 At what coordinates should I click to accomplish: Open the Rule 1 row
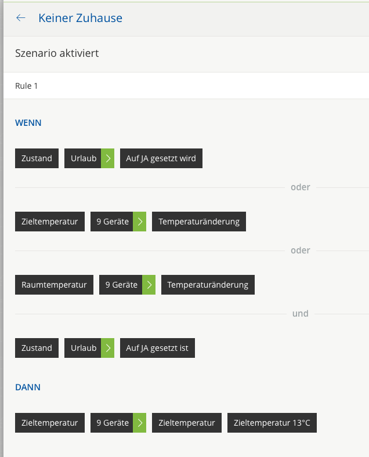pos(186,86)
